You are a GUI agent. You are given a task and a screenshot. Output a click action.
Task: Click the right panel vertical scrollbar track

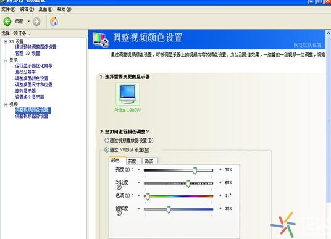tap(329, 220)
